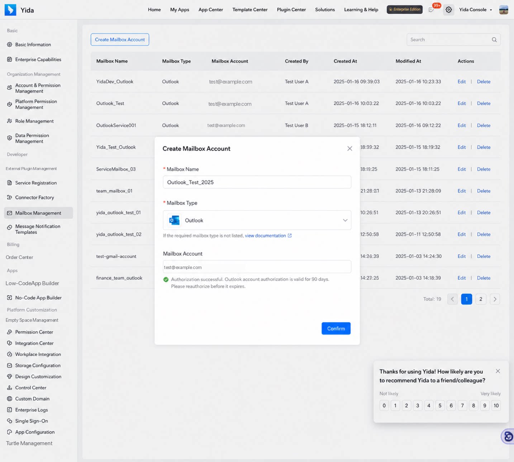The image size is (514, 462).
Task: Click the Yida logo icon
Action: pyautogui.click(x=10, y=10)
